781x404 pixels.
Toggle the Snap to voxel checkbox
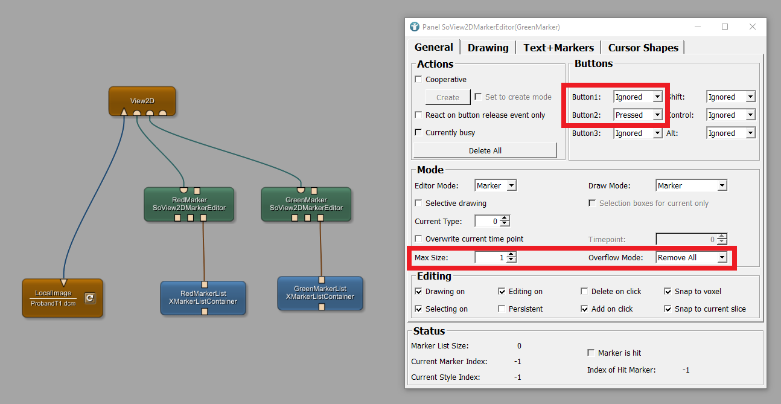coord(668,292)
